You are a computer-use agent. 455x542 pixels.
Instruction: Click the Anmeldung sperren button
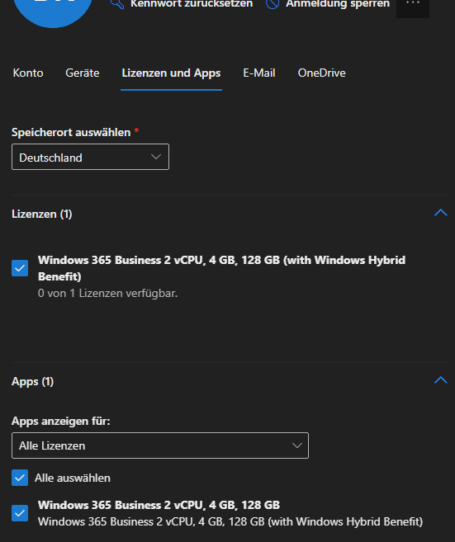click(x=328, y=4)
